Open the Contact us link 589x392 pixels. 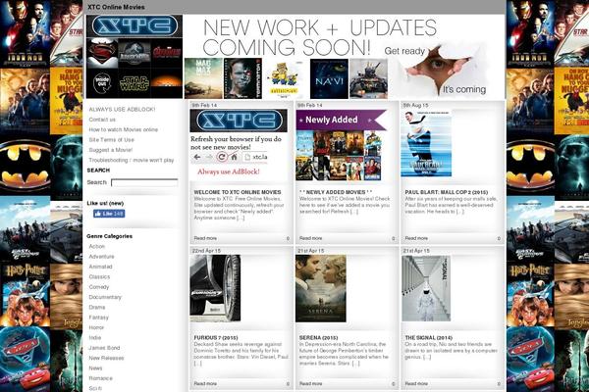[x=102, y=120]
